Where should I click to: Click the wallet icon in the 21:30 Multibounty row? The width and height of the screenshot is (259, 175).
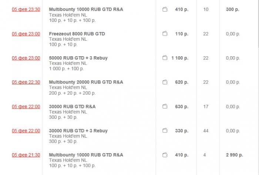(x=165, y=155)
